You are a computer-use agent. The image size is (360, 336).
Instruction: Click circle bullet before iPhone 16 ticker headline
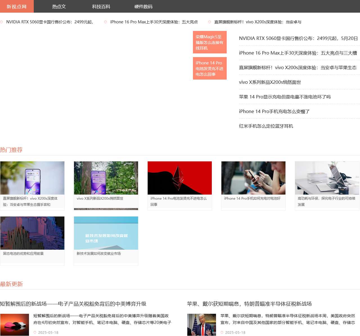(105, 22)
